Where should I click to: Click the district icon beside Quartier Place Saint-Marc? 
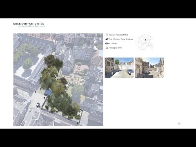107,35
